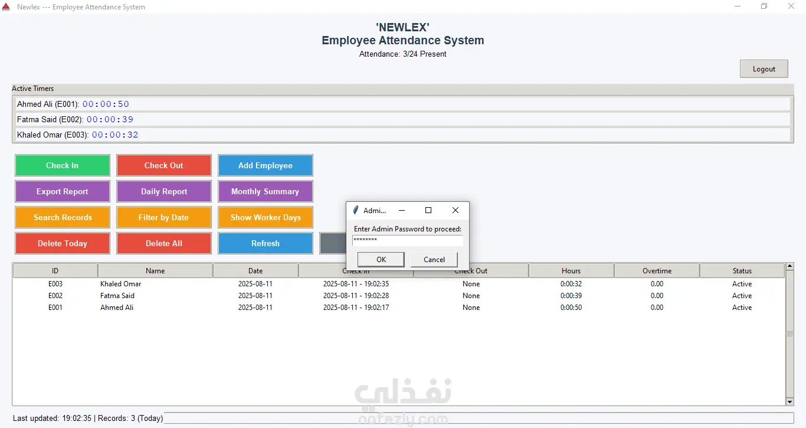Screen dimensions: 806x428
Task: Click check-in time 19:02:35 cell
Action: [356, 284]
